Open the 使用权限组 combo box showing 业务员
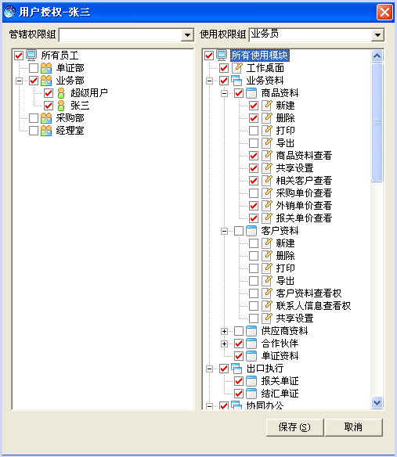Image resolution: width=397 pixels, height=457 pixels. coord(316,35)
